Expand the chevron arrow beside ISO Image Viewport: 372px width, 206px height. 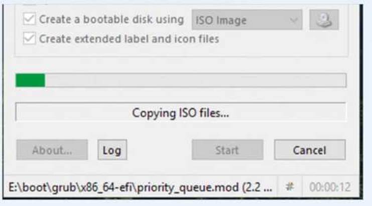[x=294, y=20]
